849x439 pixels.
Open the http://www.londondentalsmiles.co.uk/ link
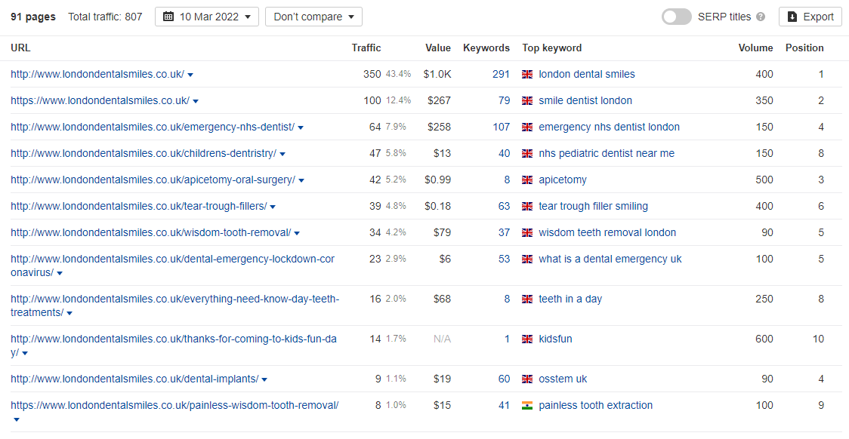click(97, 74)
